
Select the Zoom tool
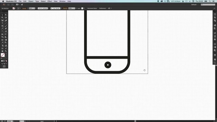pos(6,51)
